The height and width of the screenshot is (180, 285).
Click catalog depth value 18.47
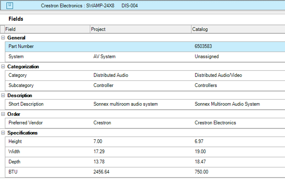tap(200, 162)
